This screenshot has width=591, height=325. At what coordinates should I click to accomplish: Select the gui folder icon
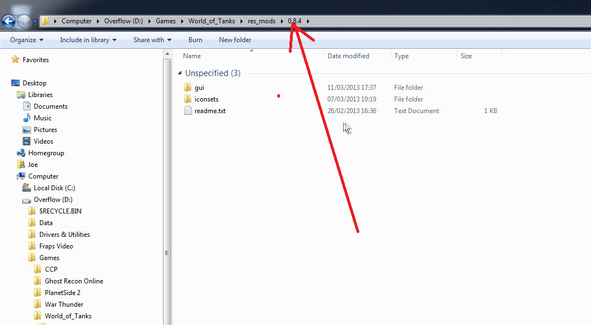[188, 88]
